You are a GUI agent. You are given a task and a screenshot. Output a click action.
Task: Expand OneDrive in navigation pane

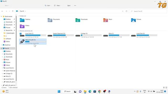coord(1,45)
